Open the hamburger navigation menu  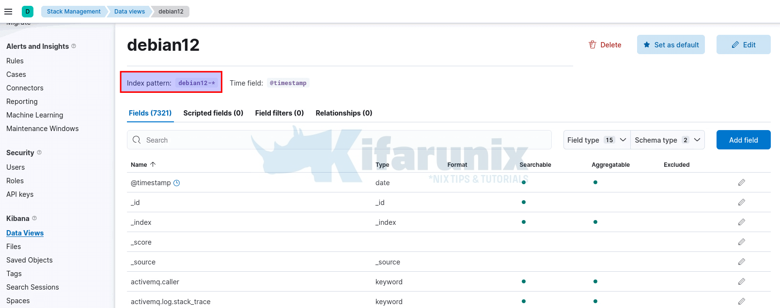pyautogui.click(x=8, y=12)
